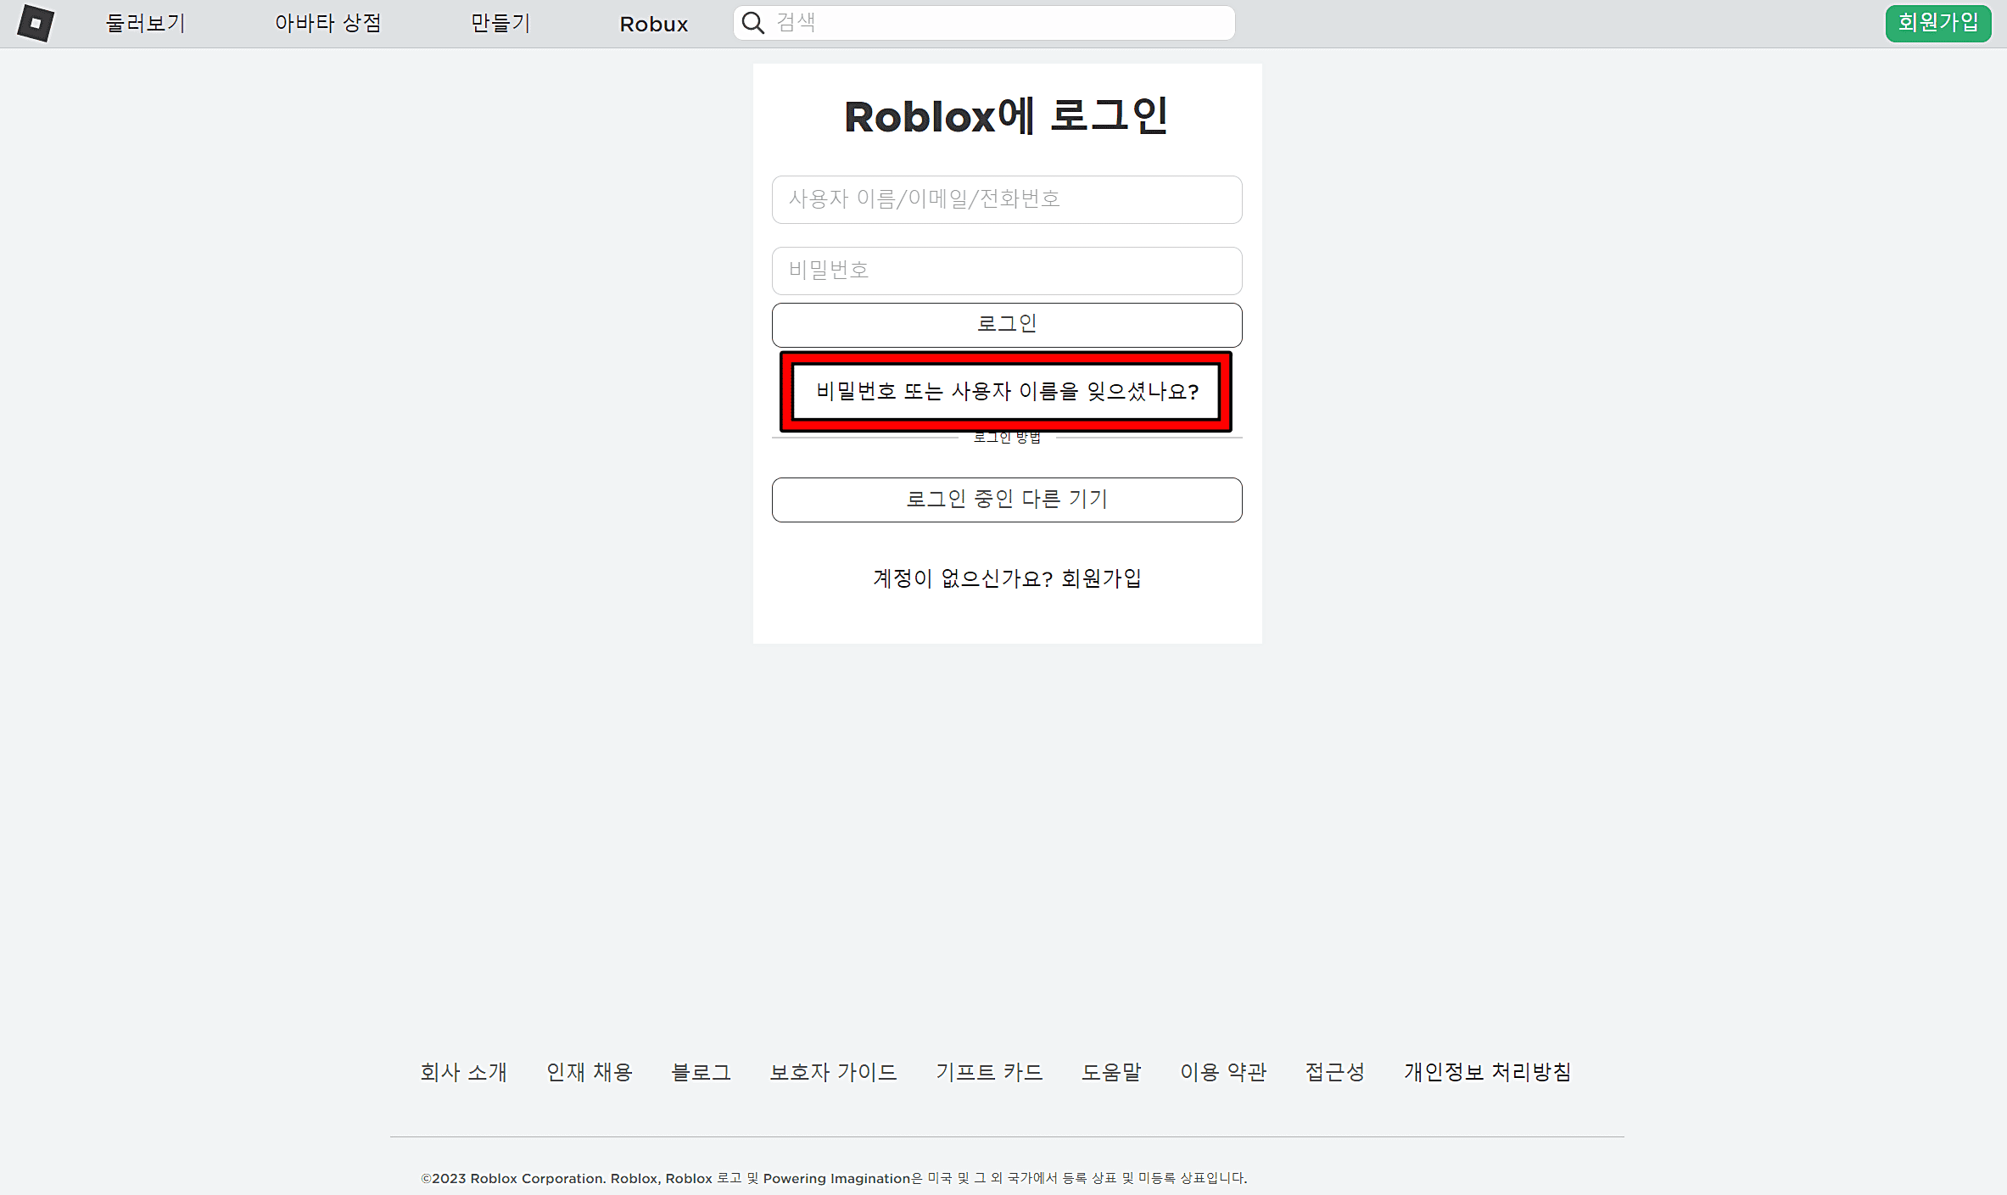Click inside the username/email/phone input field
Screen dimensions: 2007x1195
1006,199
